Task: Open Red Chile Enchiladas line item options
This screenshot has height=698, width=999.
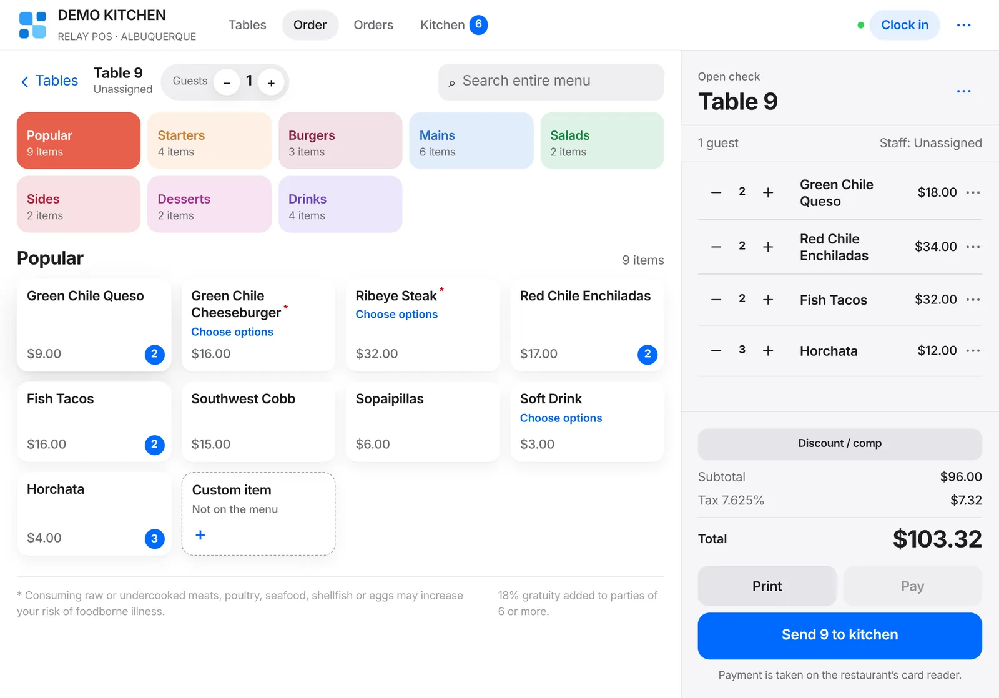Action: 973,247
